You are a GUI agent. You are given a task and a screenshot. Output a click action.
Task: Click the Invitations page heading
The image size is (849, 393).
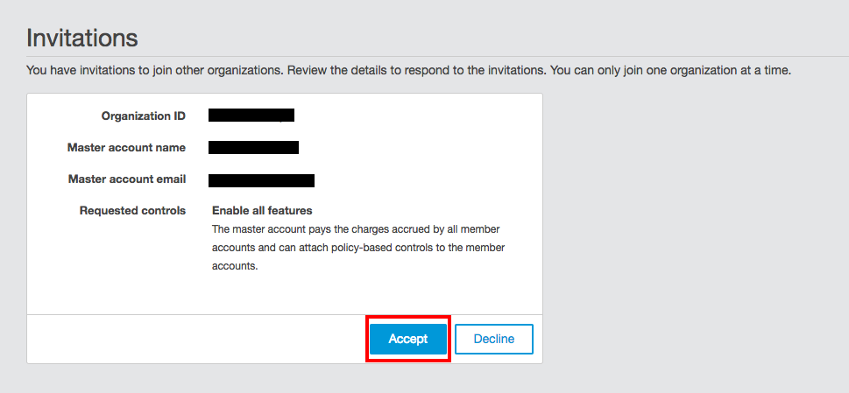[82, 39]
